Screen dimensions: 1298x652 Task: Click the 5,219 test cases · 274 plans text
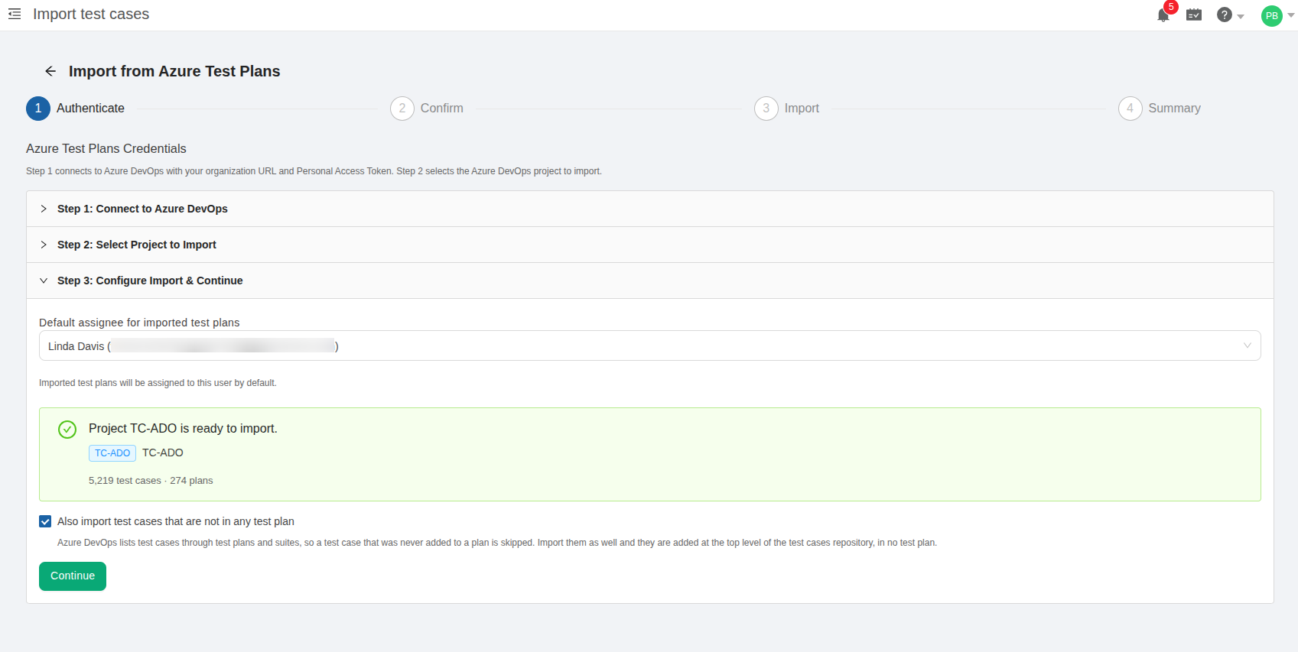151,481
